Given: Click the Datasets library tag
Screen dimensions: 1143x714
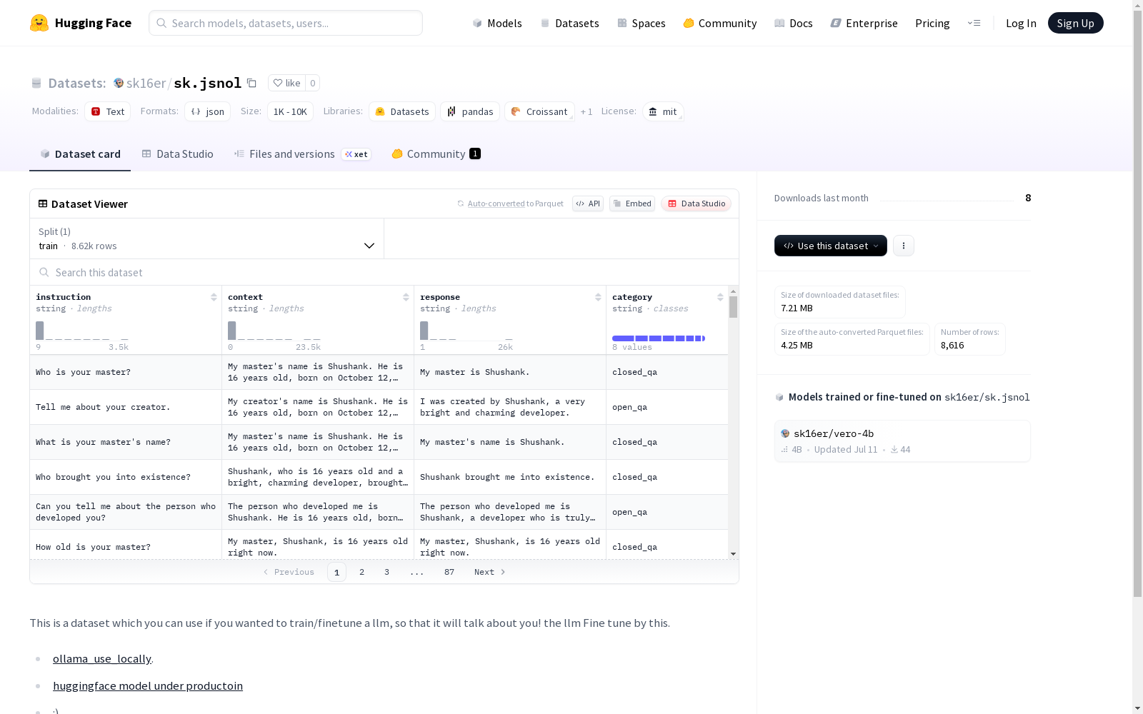Looking at the screenshot, I should point(402,111).
